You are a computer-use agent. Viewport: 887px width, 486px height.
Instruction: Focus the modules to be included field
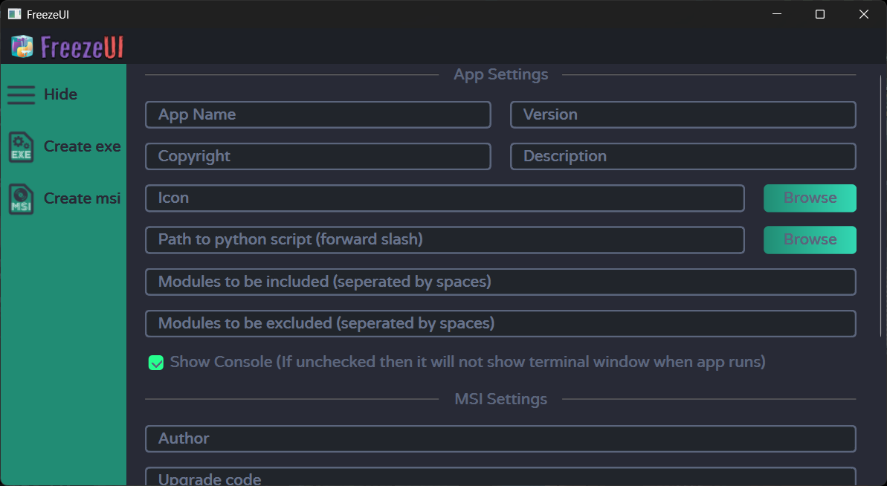click(500, 282)
